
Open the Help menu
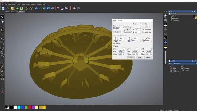tap(44, 4)
